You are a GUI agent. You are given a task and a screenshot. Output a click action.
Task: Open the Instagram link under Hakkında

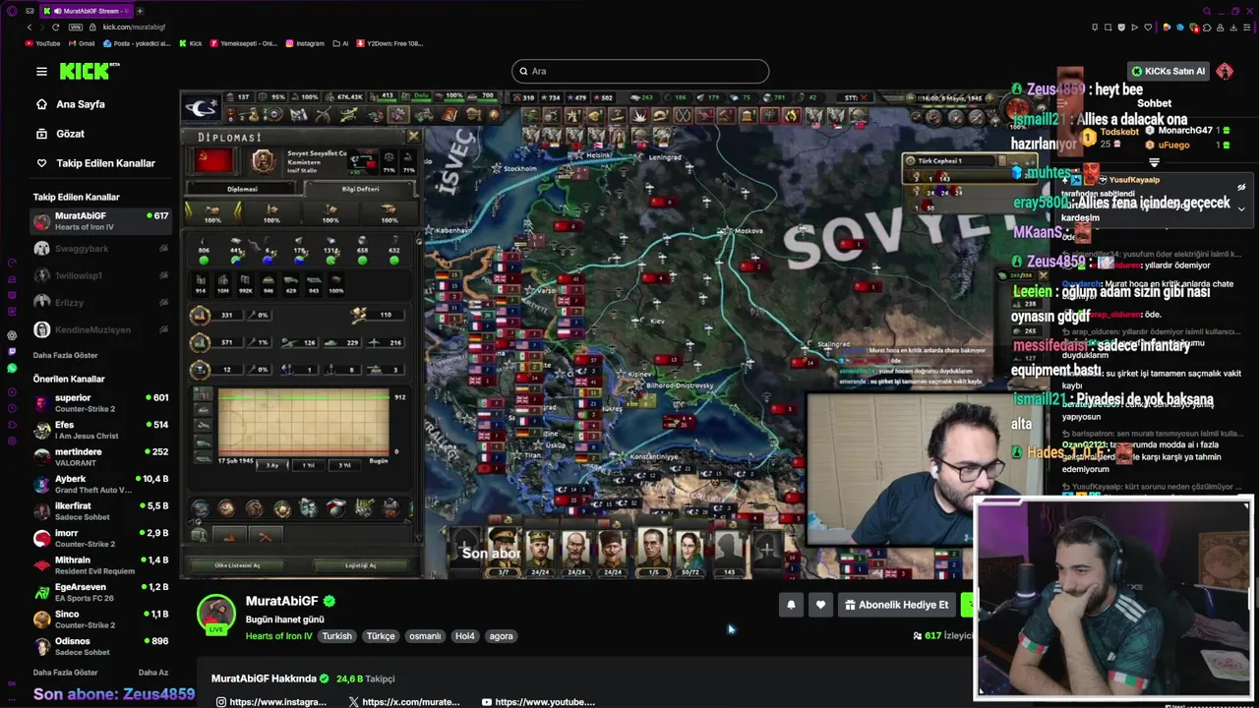click(x=270, y=702)
